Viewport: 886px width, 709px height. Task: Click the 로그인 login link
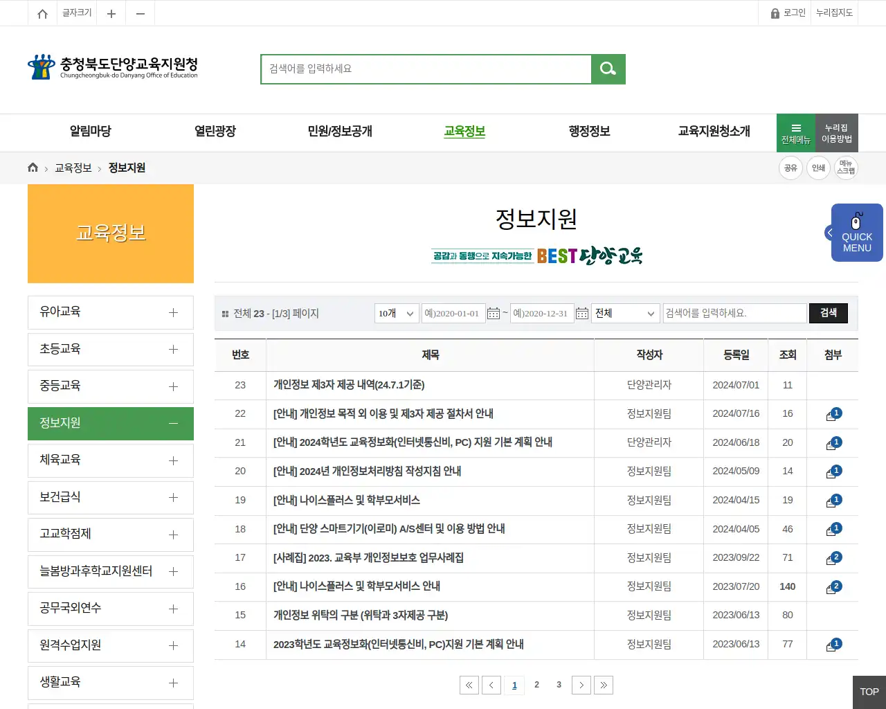coord(788,13)
